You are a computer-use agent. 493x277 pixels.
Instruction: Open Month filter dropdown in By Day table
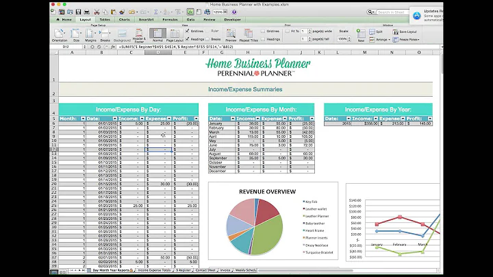click(x=83, y=119)
